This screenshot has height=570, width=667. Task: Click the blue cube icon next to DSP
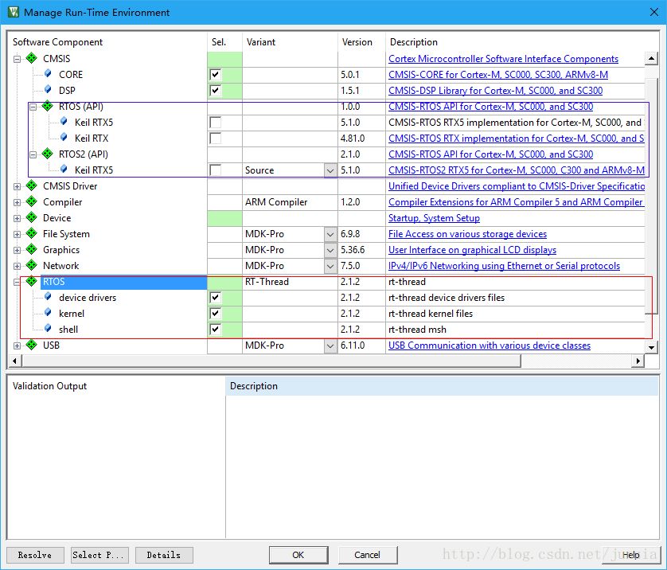point(48,90)
